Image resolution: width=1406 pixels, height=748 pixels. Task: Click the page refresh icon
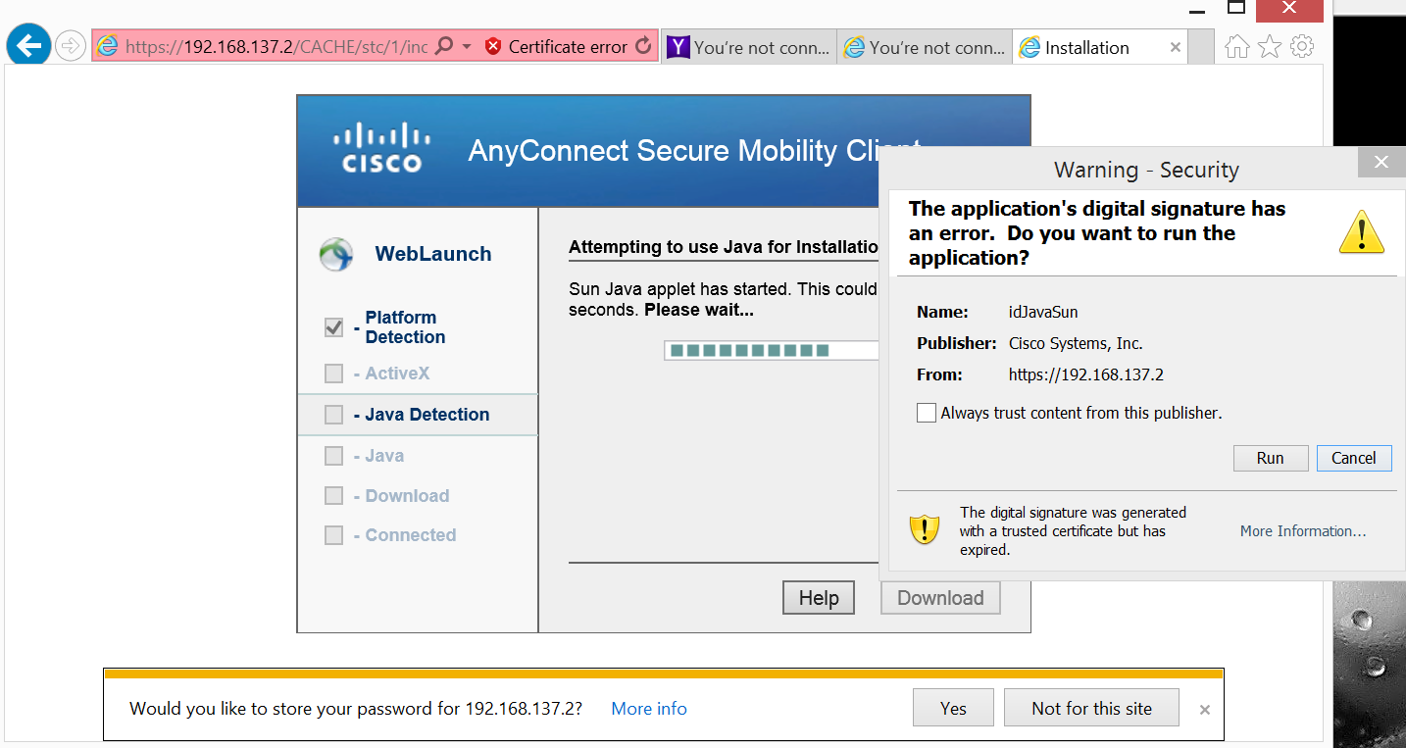tap(643, 46)
